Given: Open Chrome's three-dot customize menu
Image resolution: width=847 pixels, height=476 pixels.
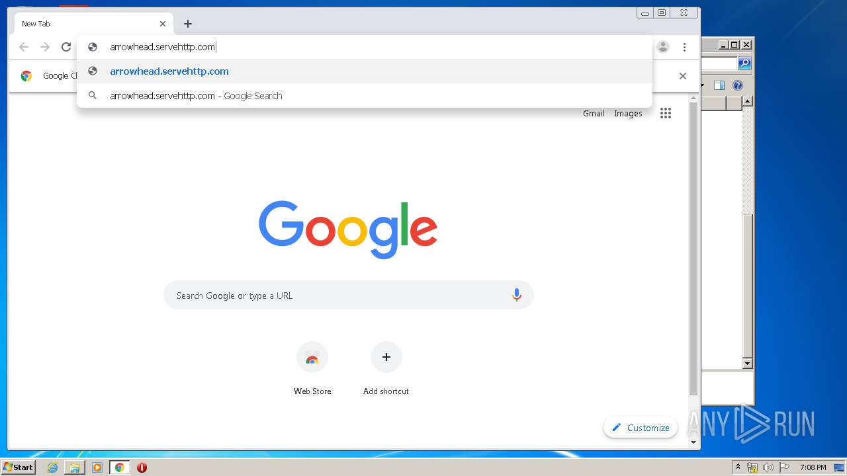Looking at the screenshot, I should [684, 47].
